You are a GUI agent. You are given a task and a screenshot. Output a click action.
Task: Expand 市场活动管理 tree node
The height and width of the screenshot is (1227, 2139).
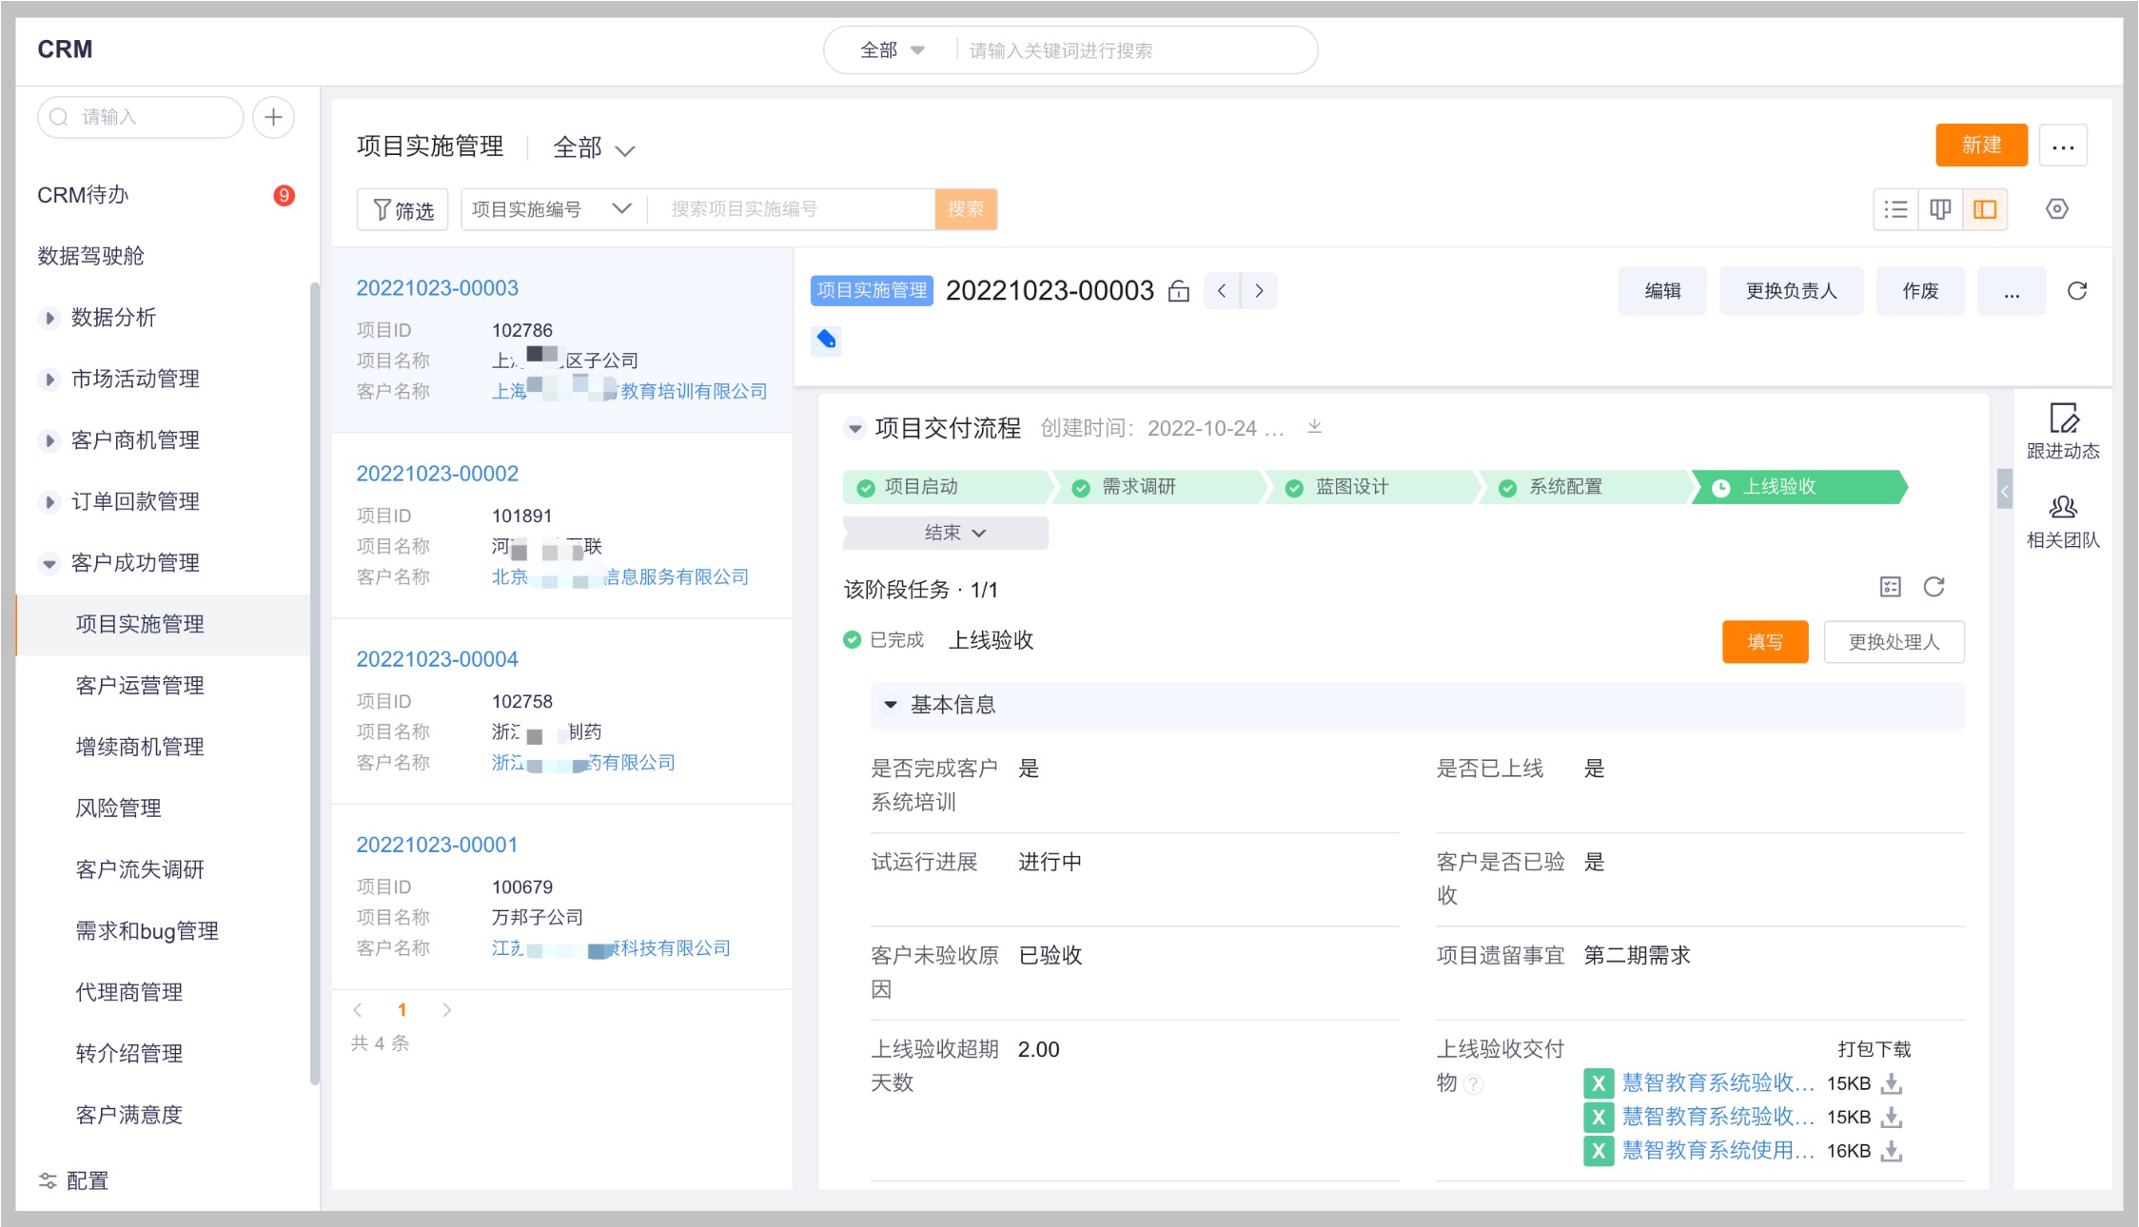(x=49, y=380)
